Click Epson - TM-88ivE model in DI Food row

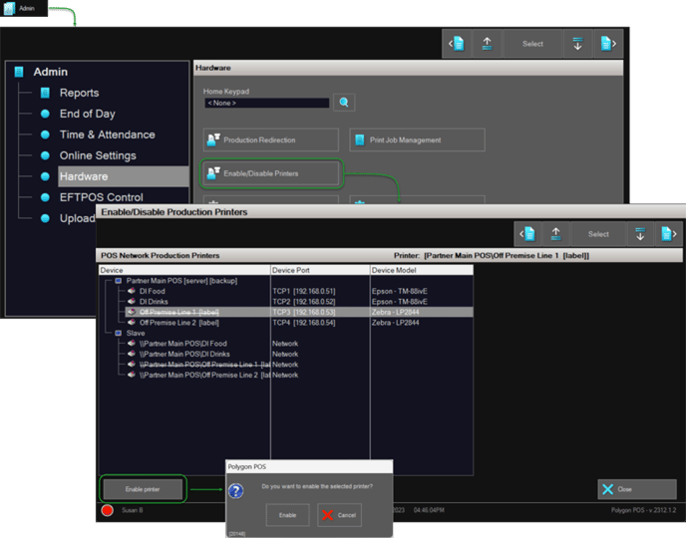tap(400, 291)
